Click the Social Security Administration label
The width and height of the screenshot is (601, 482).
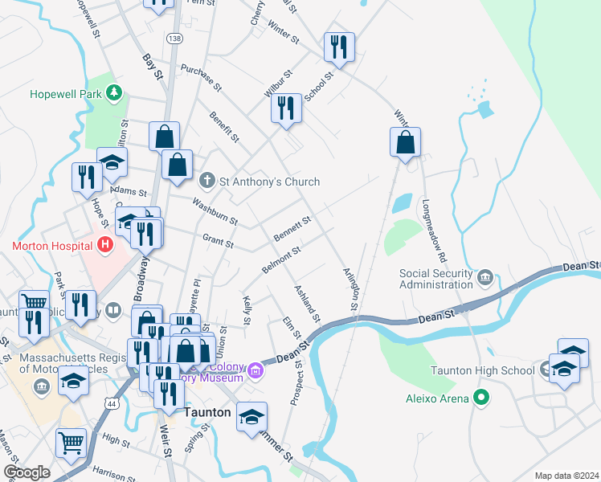[x=436, y=279]
